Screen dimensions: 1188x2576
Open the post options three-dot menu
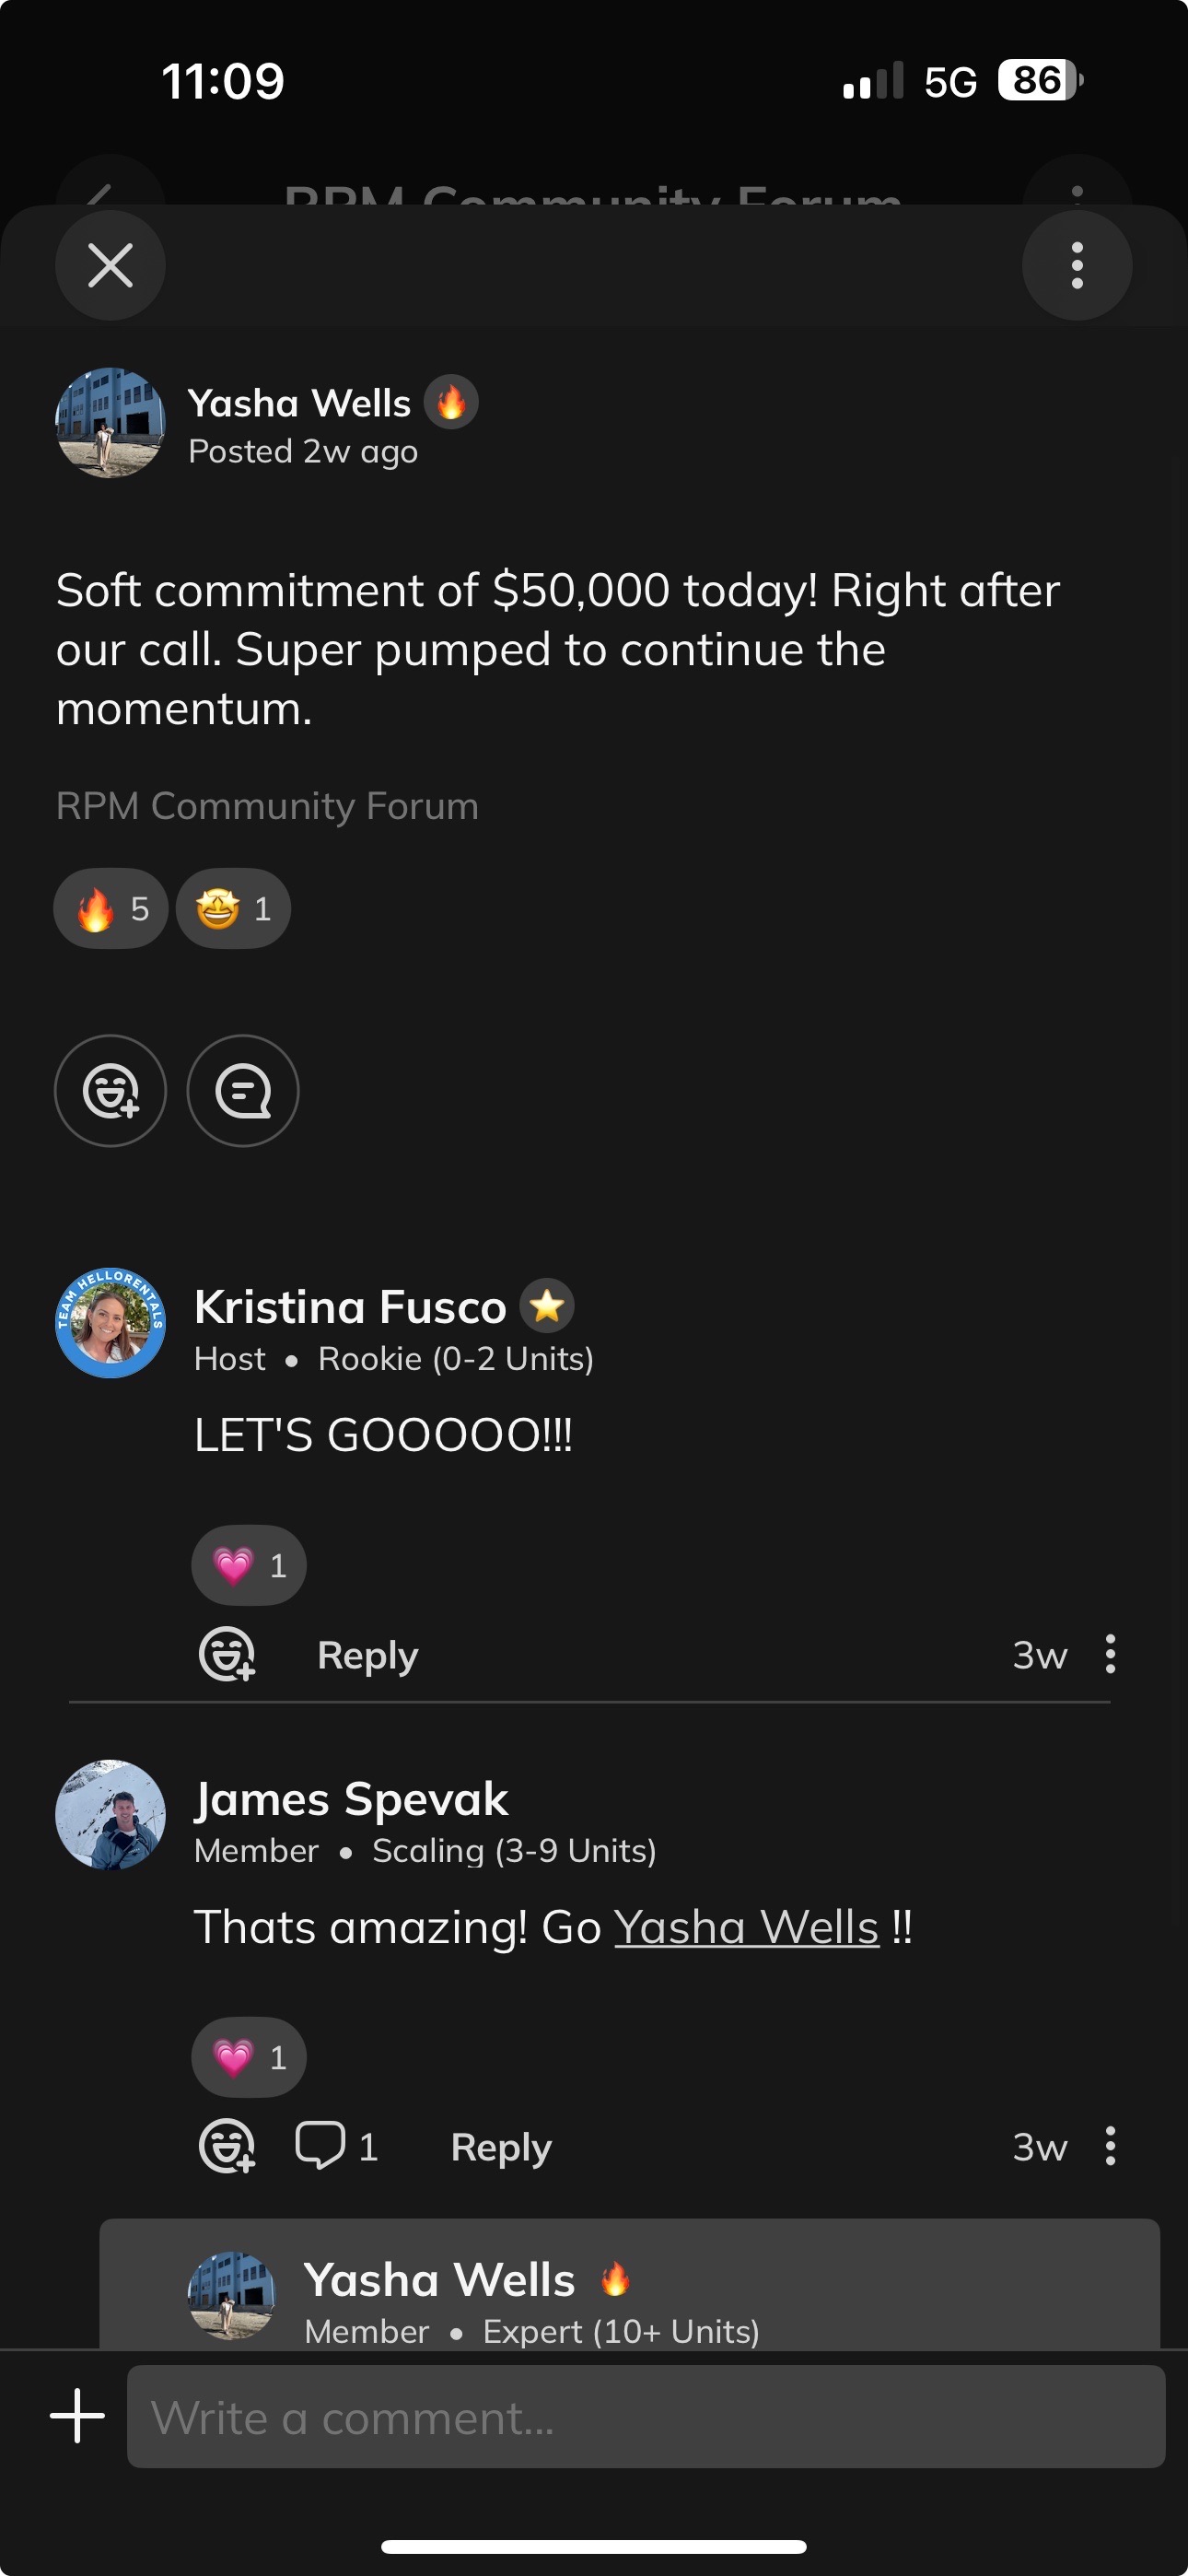click(1077, 265)
